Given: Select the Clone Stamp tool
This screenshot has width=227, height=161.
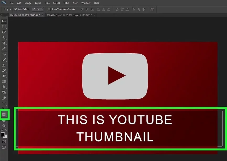Looking at the screenshot, I should click(x=4, y=65).
